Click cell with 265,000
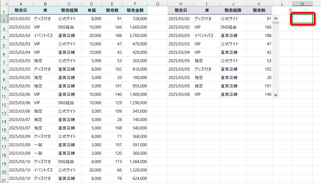Viewport: 321px width, 183px height. 135,61
